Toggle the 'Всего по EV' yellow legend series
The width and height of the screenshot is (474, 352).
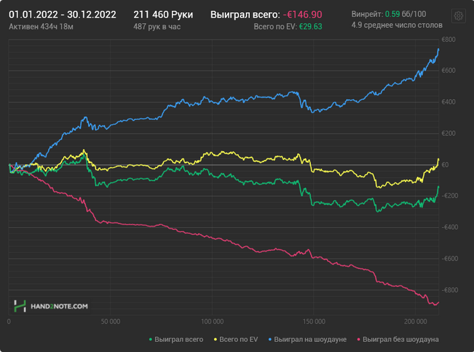[236, 340]
